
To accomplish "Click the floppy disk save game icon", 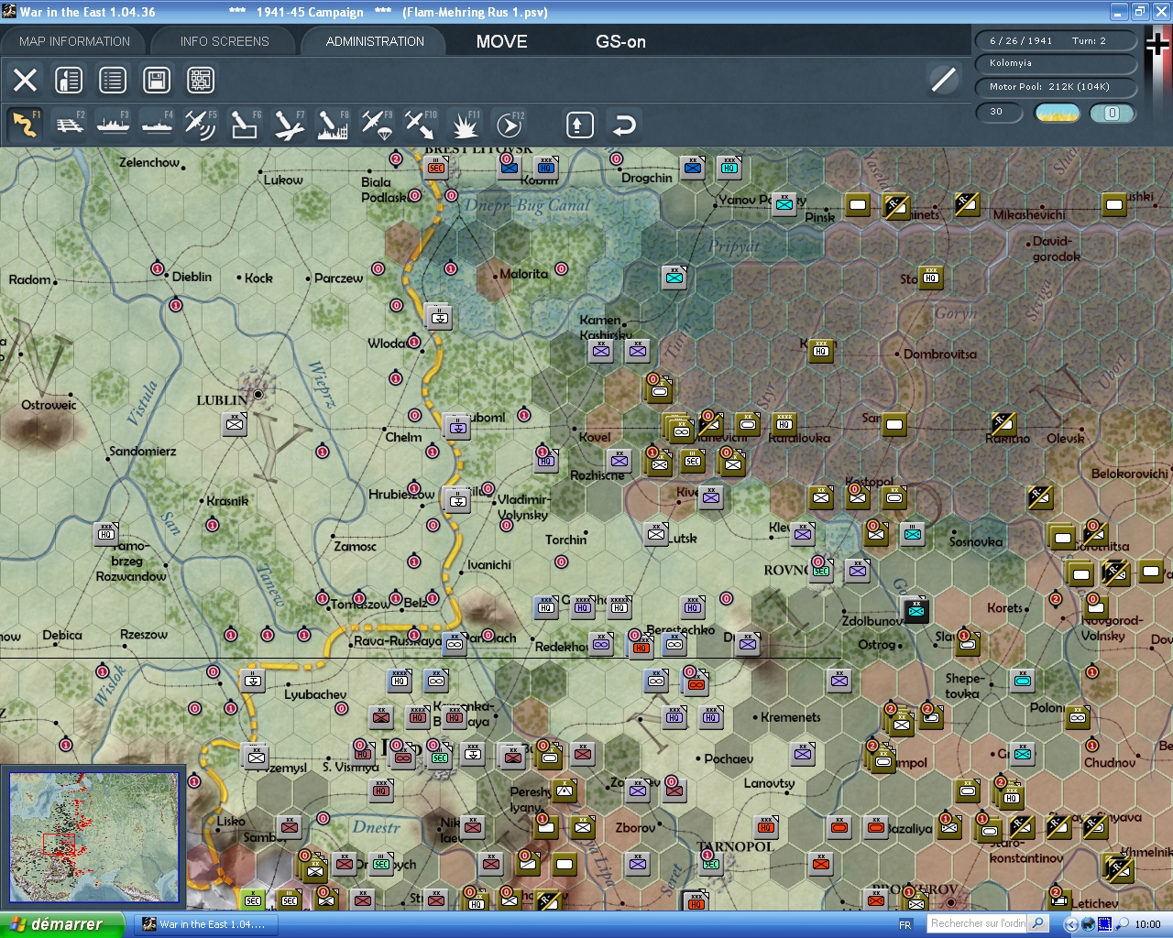I will tap(157, 80).
